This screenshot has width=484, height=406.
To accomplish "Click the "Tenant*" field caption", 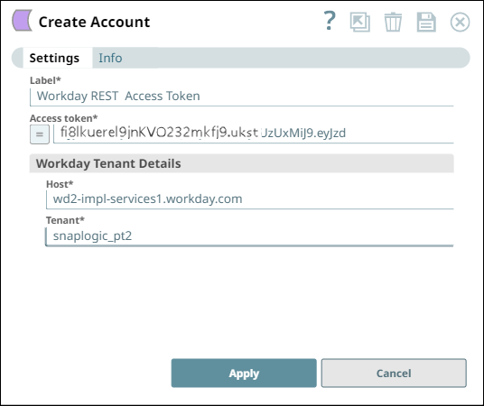I will click(65, 220).
